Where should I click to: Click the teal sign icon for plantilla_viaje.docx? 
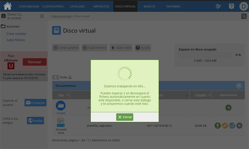tap(232, 126)
